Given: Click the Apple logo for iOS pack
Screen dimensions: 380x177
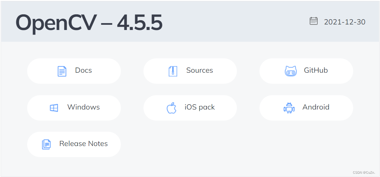Looking at the screenshot, I should coord(171,108).
